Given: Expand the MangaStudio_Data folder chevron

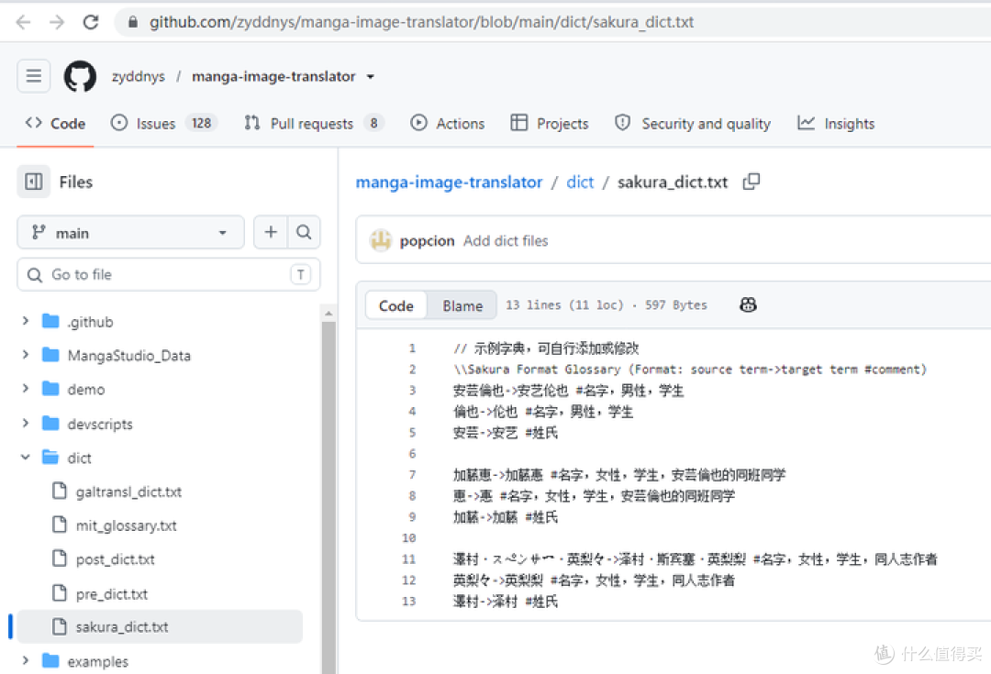Looking at the screenshot, I should (x=26, y=355).
